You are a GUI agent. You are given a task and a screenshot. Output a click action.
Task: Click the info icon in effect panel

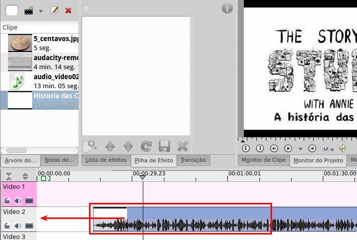(x=227, y=8)
